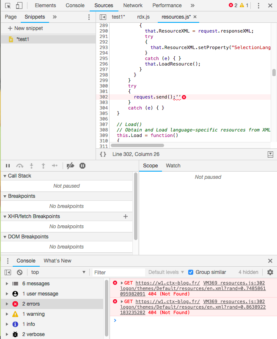
Task: Click the yellow warning count badge
Action: coord(244,5)
